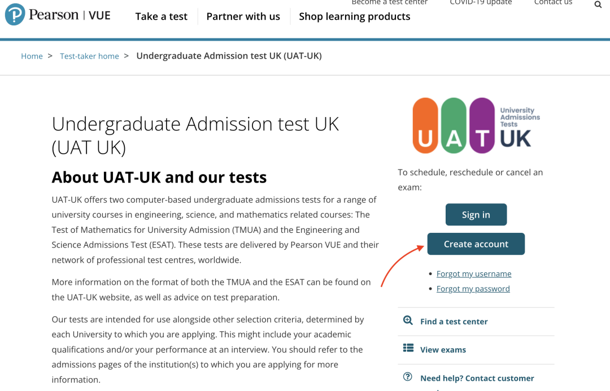Viewport: 610px width, 391px height.
Task: Click the Find a test center magnifier icon
Action: point(408,320)
